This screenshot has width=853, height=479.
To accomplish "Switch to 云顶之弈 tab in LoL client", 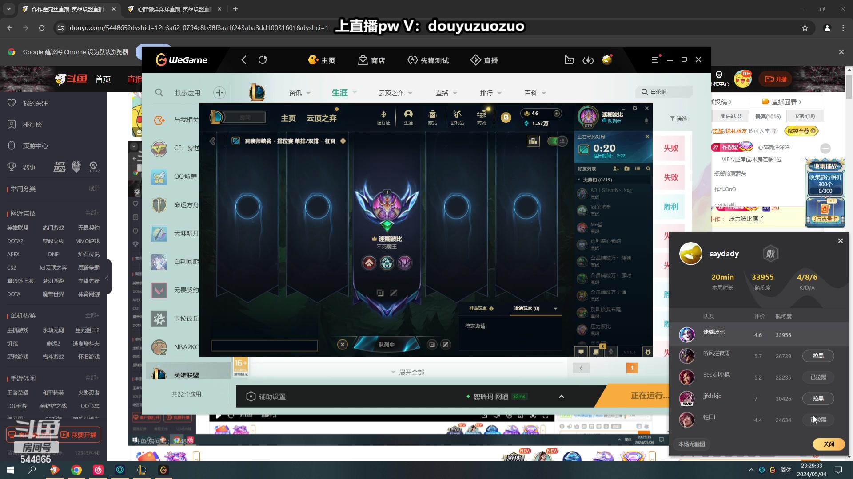I will tap(321, 118).
